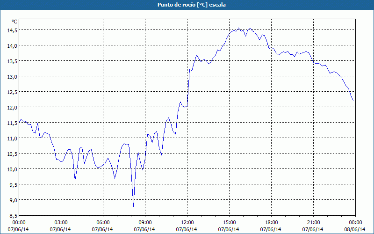Click the 08/06/14 date label
374x234 pixels.
(355, 229)
